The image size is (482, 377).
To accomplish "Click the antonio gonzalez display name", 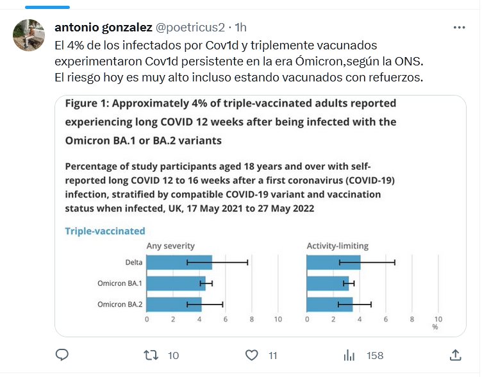I will point(103,28).
